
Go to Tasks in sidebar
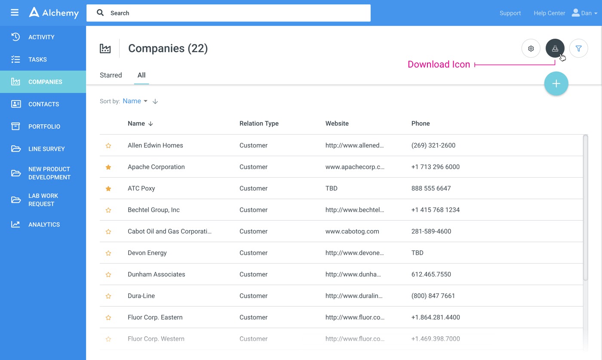[x=43, y=59]
